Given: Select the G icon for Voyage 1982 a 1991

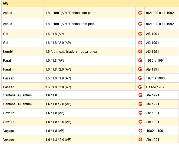Looking at the screenshot, I should click(140, 131).
